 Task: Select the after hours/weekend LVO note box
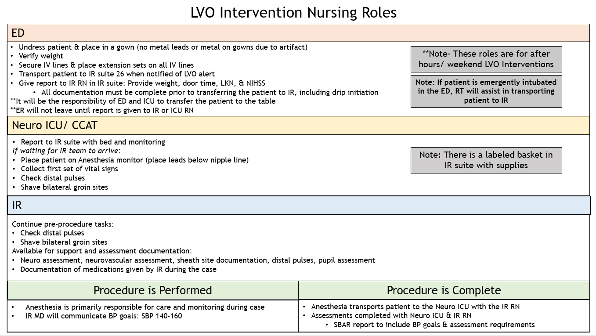[x=486, y=59]
